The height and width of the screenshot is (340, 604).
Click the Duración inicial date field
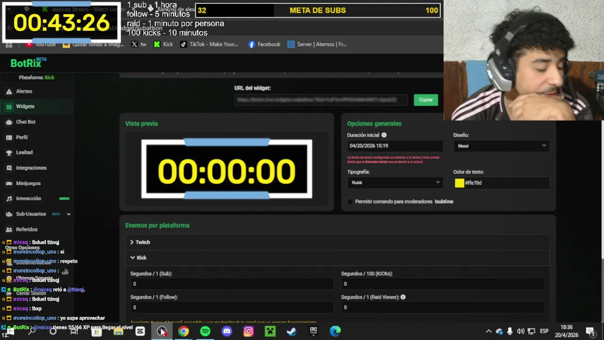395,146
